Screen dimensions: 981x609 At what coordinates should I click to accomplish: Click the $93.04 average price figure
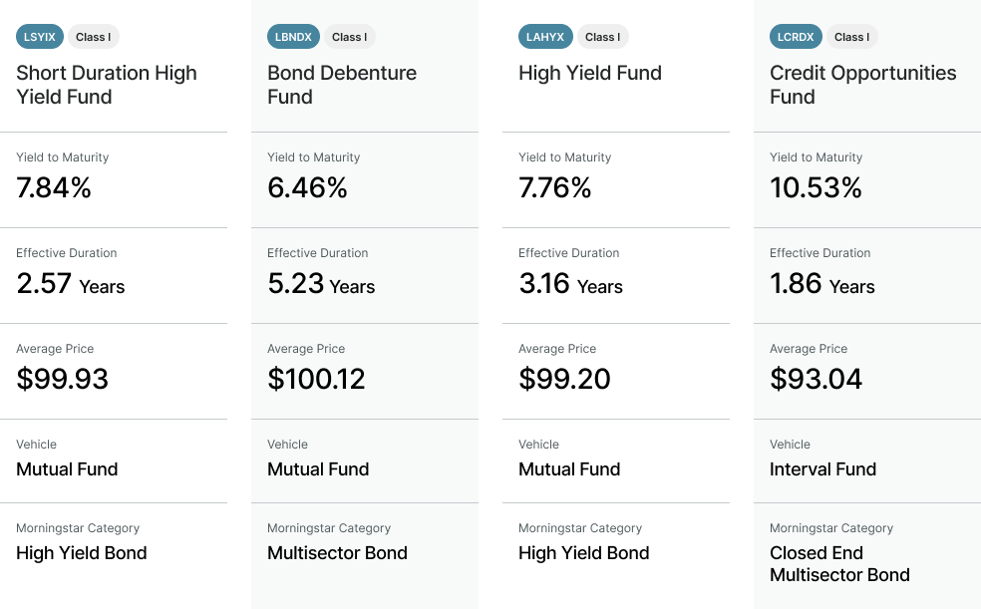pyautogui.click(x=816, y=379)
